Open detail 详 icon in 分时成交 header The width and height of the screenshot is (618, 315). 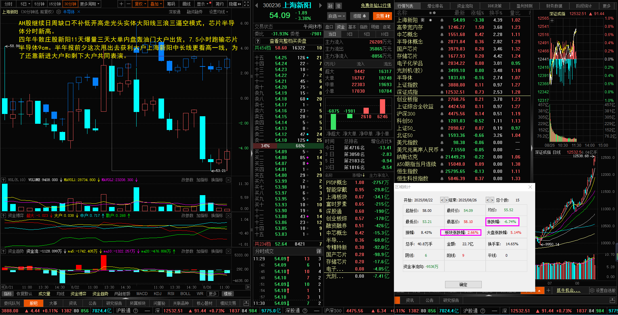coord(319,251)
